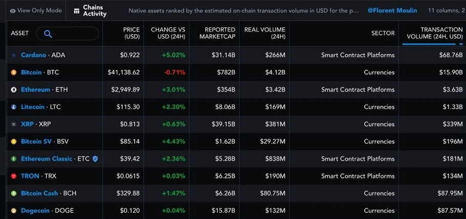Click the $87.57M Dogecoin transaction volume
Screen dimensions: 466x219
click(450, 211)
